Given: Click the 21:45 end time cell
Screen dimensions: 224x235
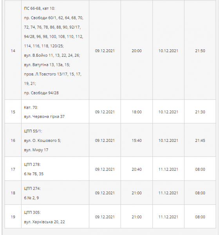Looking at the screenshot, I should pos(200,140).
